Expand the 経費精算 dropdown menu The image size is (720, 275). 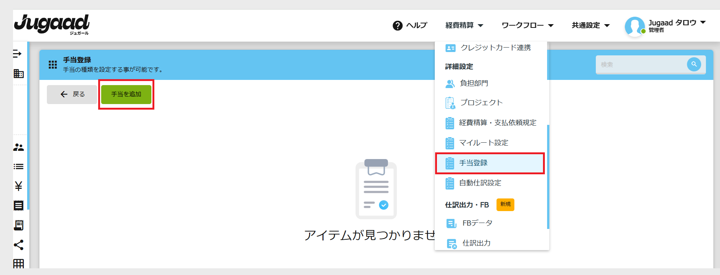coord(464,26)
